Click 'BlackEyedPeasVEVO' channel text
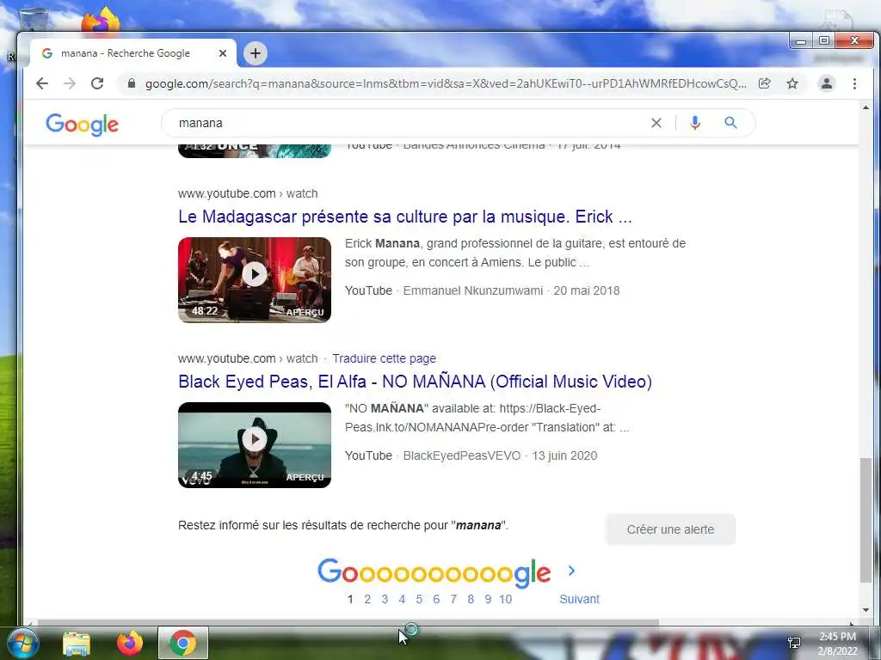 [x=462, y=455]
